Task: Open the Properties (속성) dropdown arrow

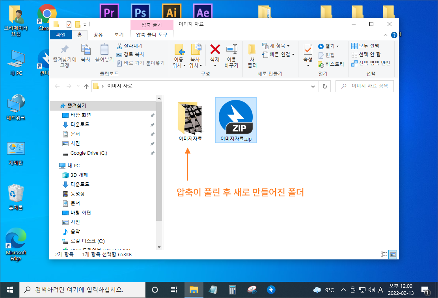Action: [x=308, y=66]
